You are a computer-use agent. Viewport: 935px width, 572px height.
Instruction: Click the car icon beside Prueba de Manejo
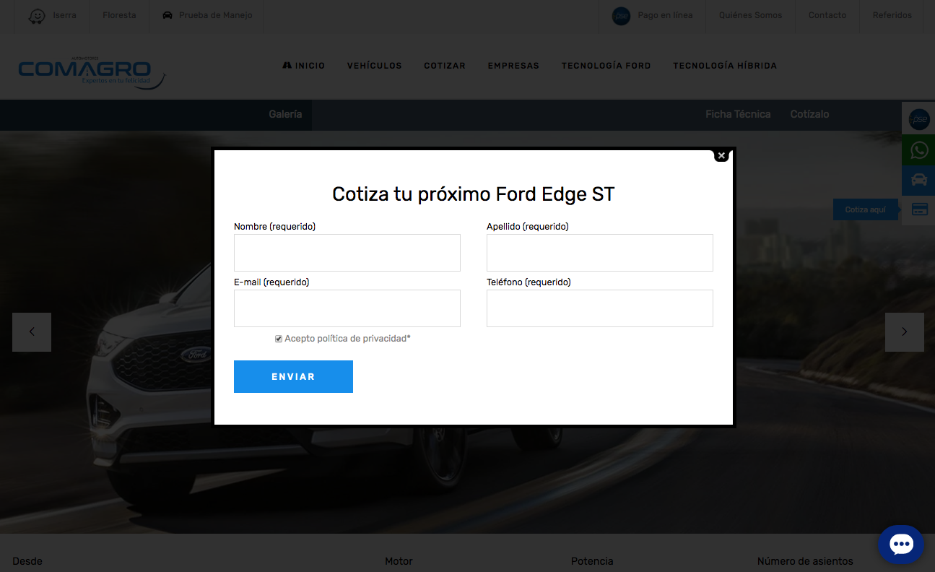click(168, 15)
